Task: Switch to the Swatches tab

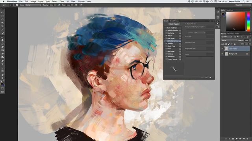Action: click(230, 10)
